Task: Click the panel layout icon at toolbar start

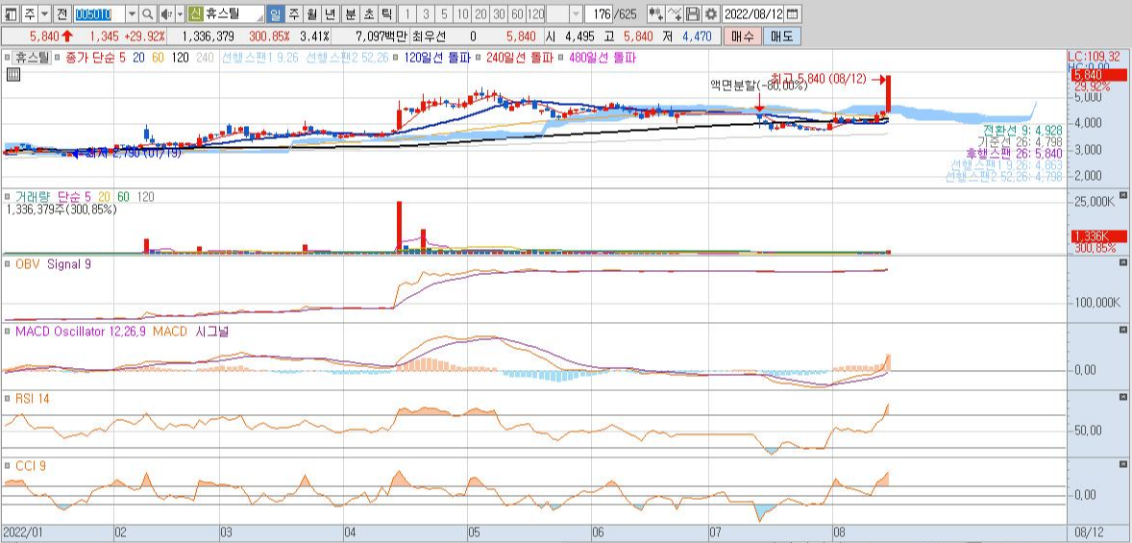Action: [11, 13]
